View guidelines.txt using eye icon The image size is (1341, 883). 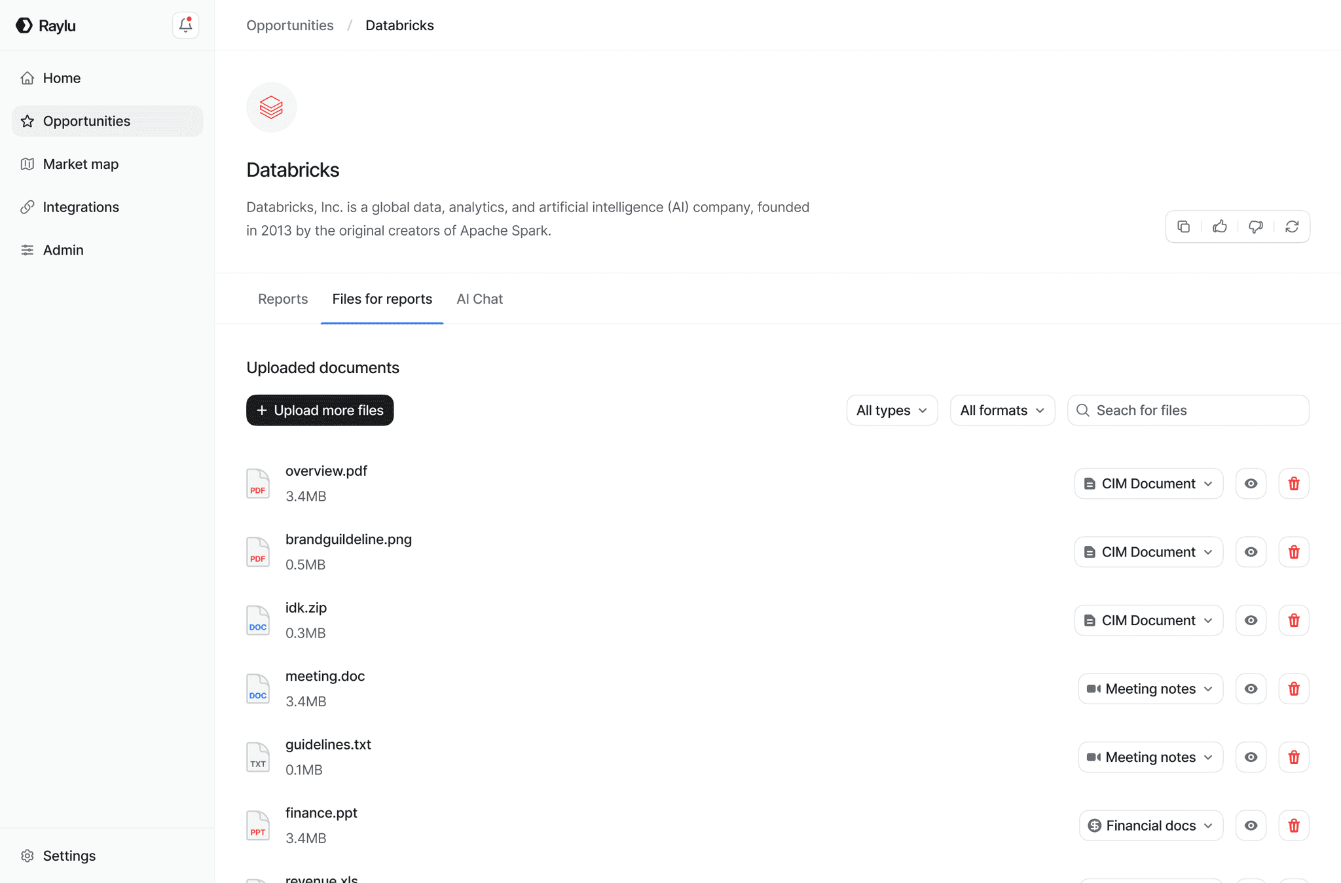point(1251,757)
